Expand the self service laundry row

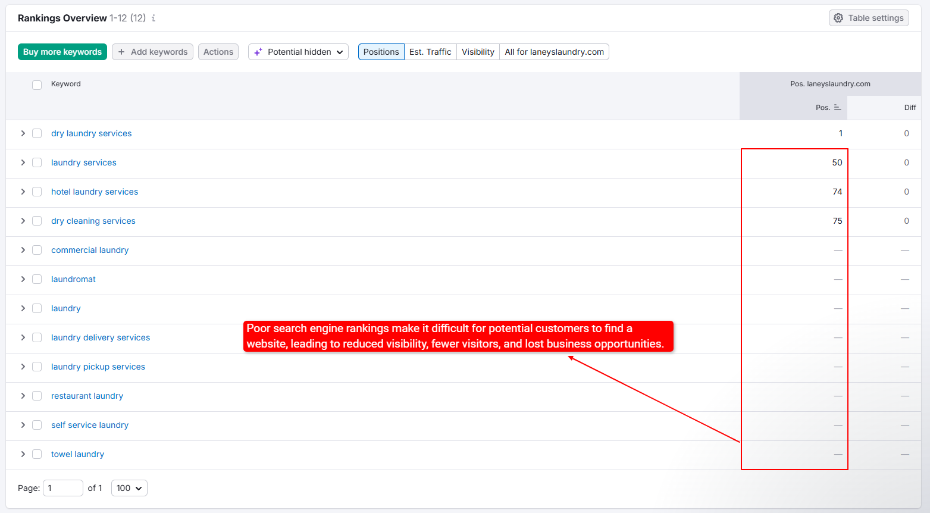click(23, 425)
